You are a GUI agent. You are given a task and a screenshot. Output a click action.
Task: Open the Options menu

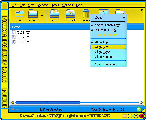click(x=68, y=5)
